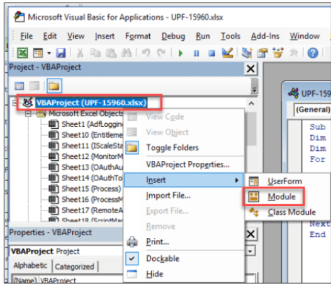This screenshot has width=331, height=286.
Task: Click the Insert UserForm toolbar icon
Action: pos(38,53)
